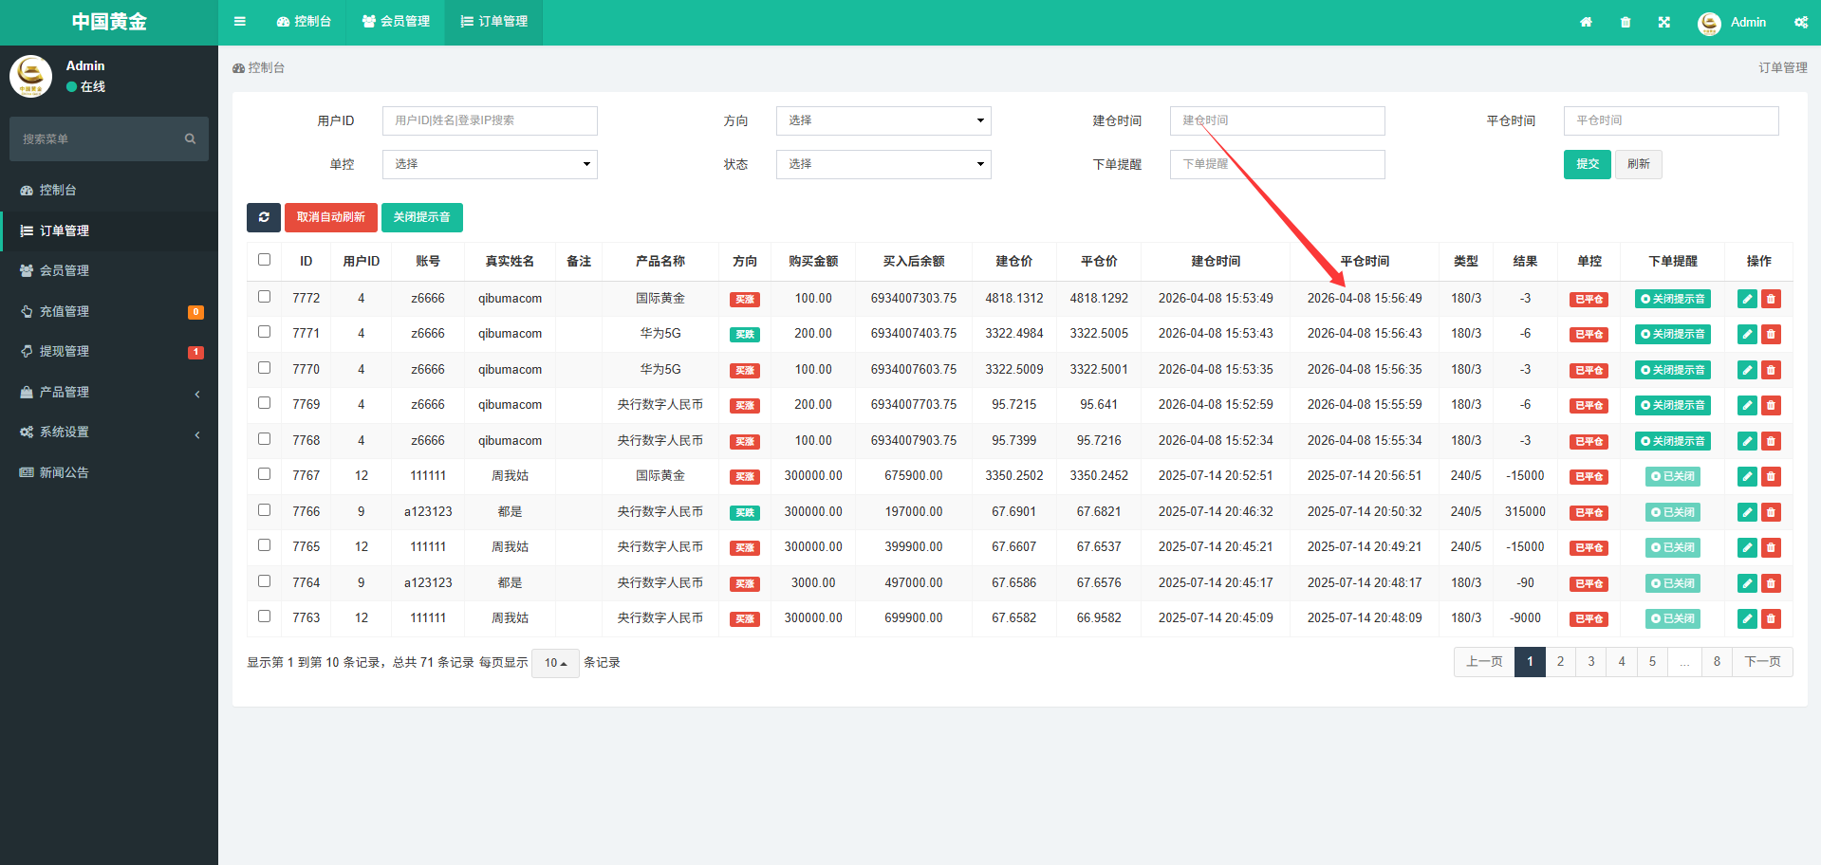
Task: Expand the 产品管理 sidebar submenu
Action: [x=109, y=392]
